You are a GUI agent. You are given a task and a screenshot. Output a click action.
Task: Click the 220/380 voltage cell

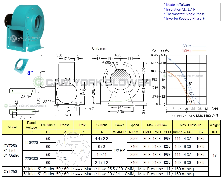pos(31,158)
